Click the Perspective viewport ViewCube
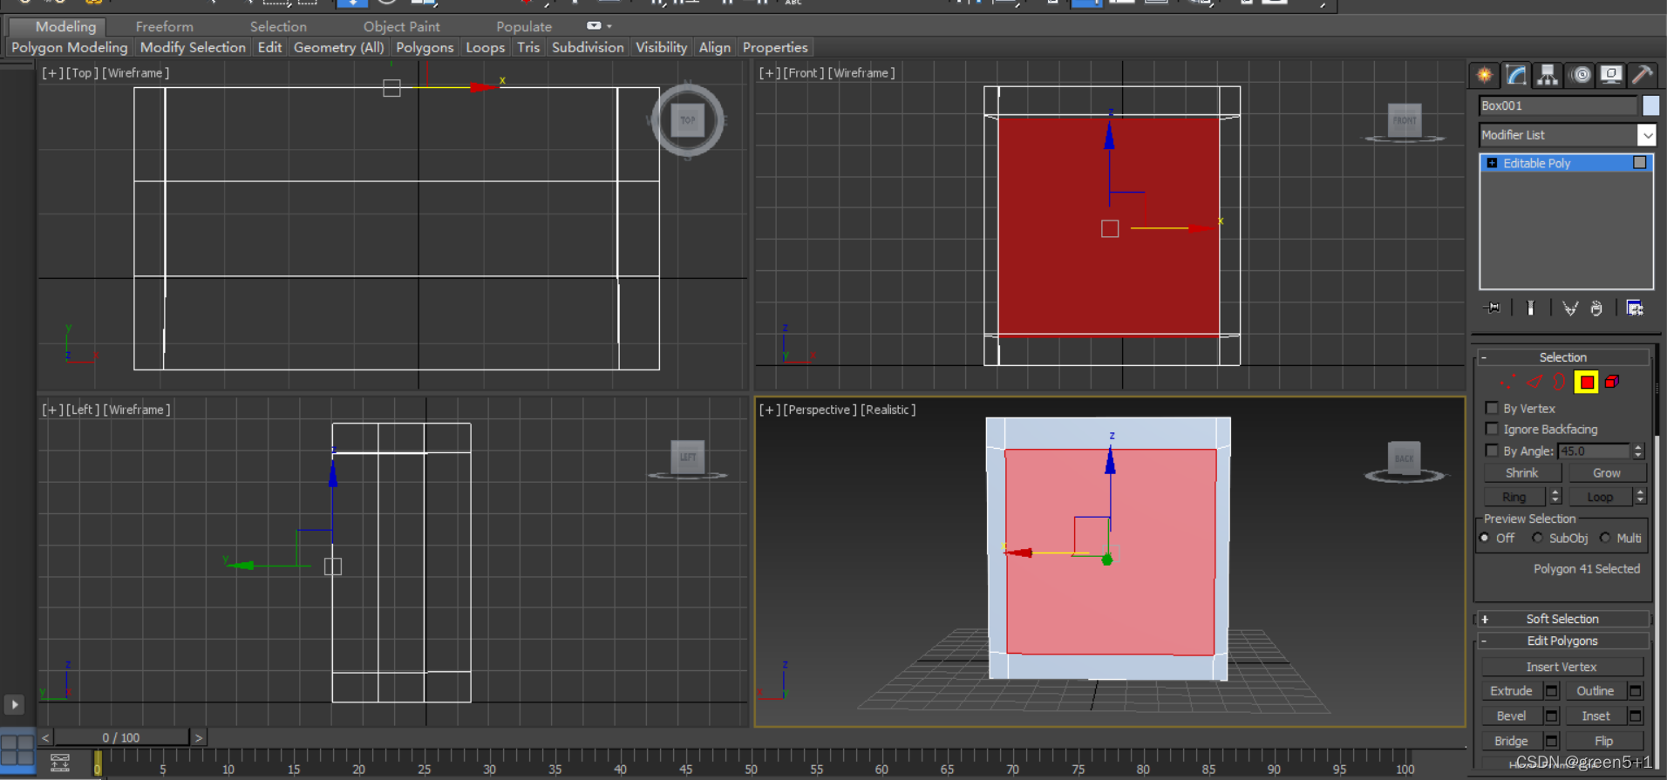1667x780 pixels. [1405, 458]
